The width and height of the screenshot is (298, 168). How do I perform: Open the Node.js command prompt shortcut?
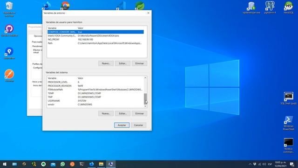(x=289, y=146)
